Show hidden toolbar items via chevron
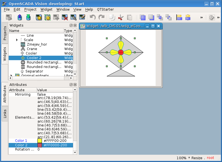This screenshot has width=222, height=162. [x=202, y=18]
